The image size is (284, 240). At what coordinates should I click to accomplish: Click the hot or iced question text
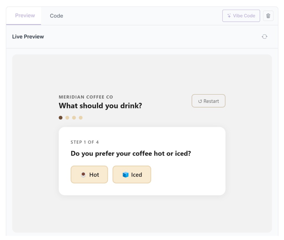click(131, 153)
